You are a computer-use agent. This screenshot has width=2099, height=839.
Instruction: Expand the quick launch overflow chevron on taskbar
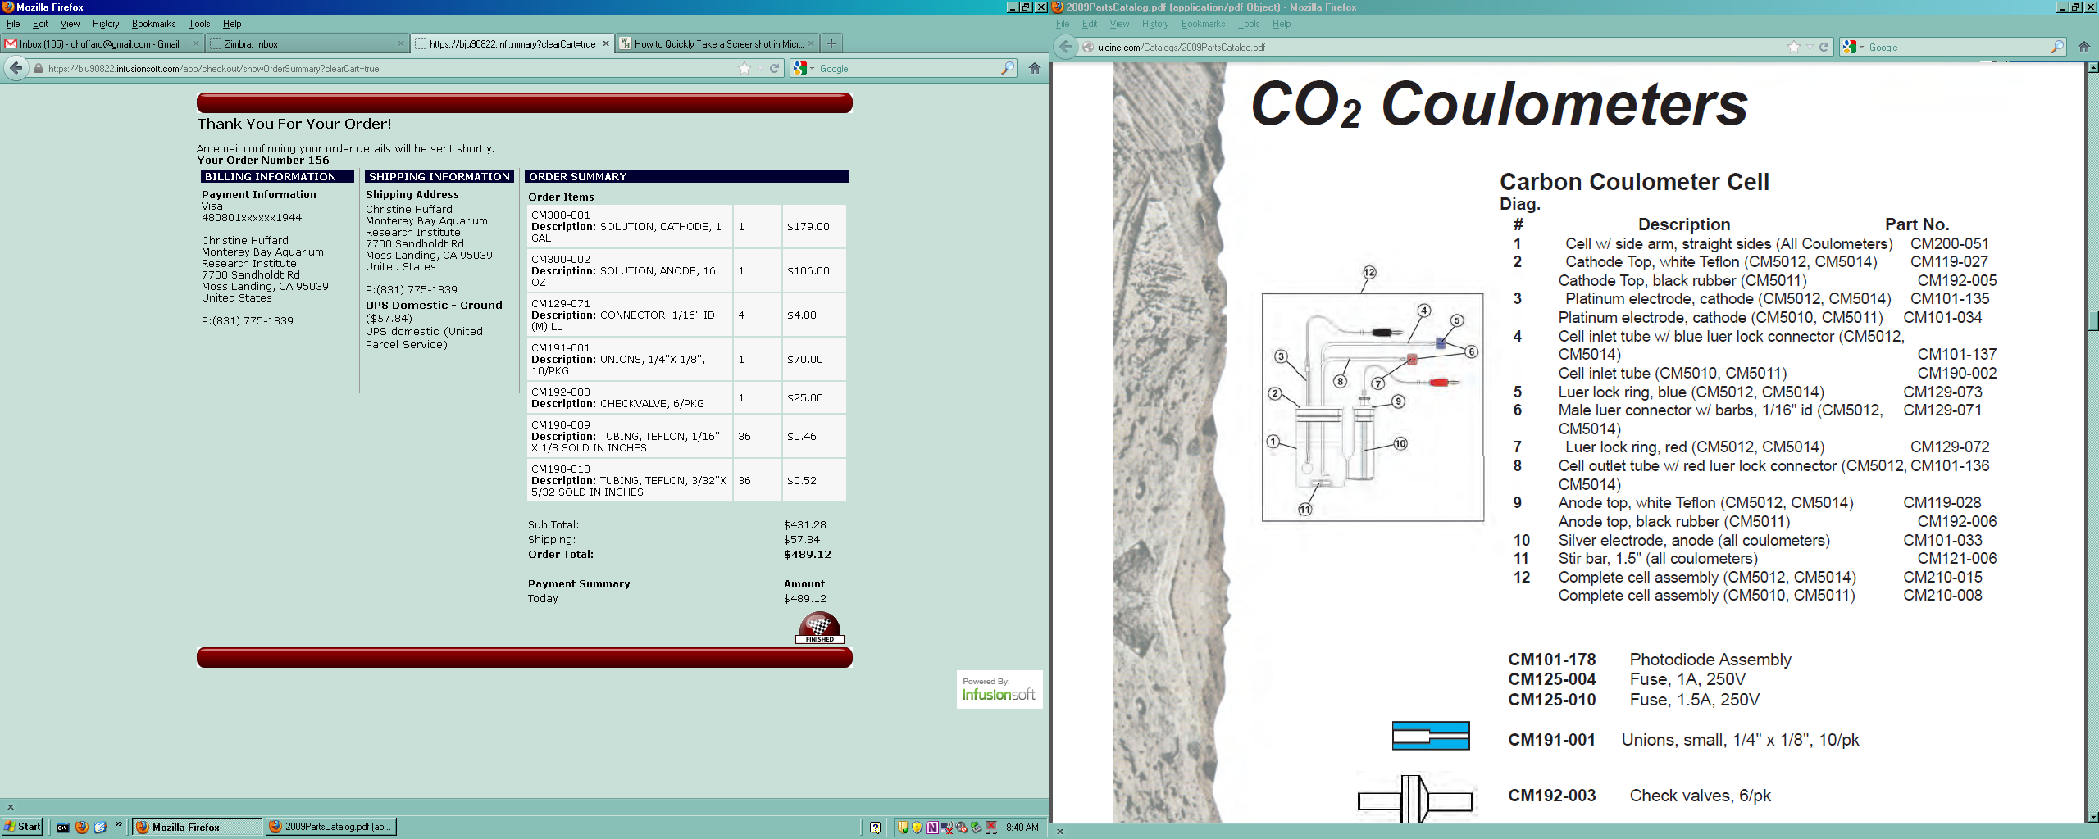tap(119, 825)
